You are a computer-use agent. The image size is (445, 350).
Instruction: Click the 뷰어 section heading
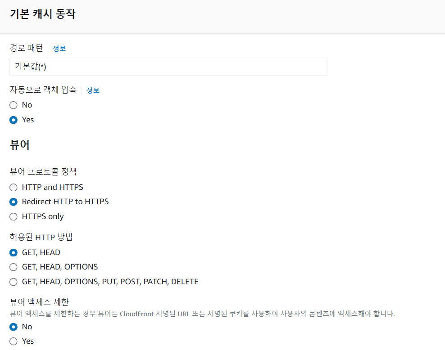tap(20, 145)
